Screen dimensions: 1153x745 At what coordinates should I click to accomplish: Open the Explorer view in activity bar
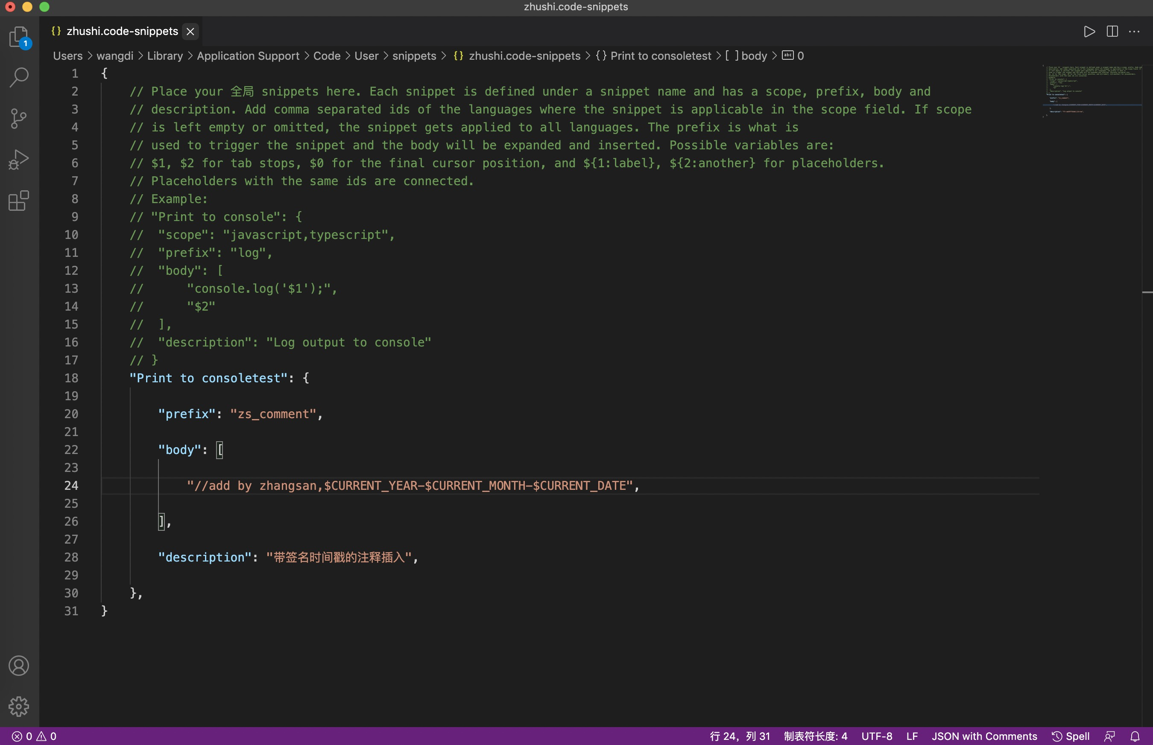[19, 37]
